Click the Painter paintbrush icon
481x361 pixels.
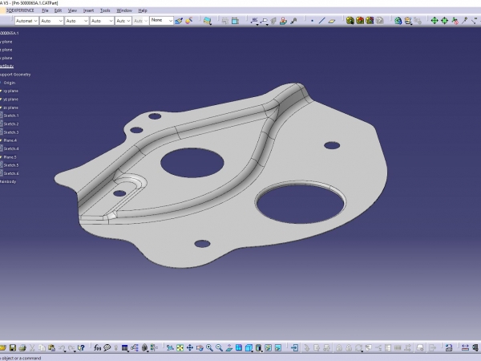click(179, 21)
